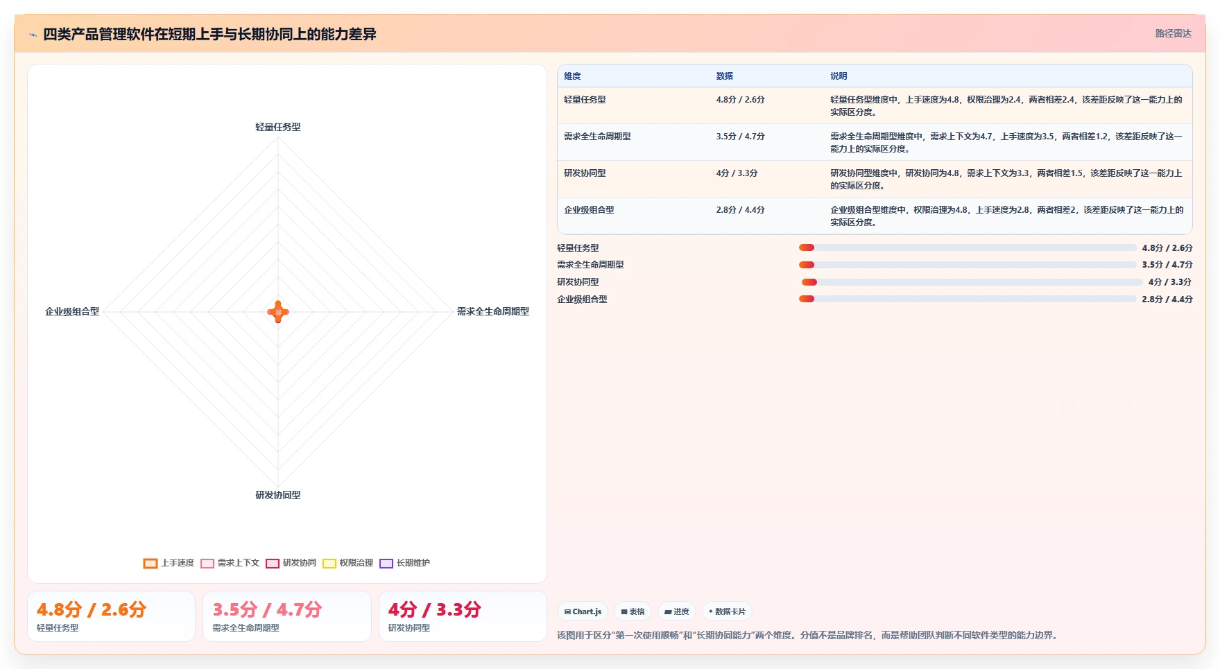The height and width of the screenshot is (669, 1220).
Task: Click the 轻量任务型 progress bar
Action: tap(967, 247)
